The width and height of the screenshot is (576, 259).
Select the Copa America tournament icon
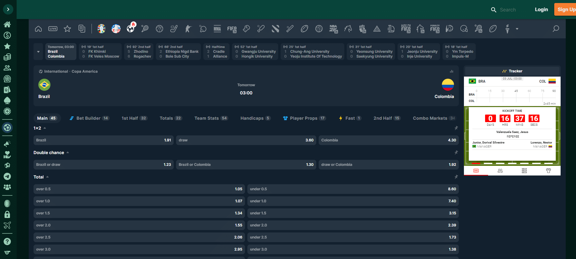[x=116, y=29]
